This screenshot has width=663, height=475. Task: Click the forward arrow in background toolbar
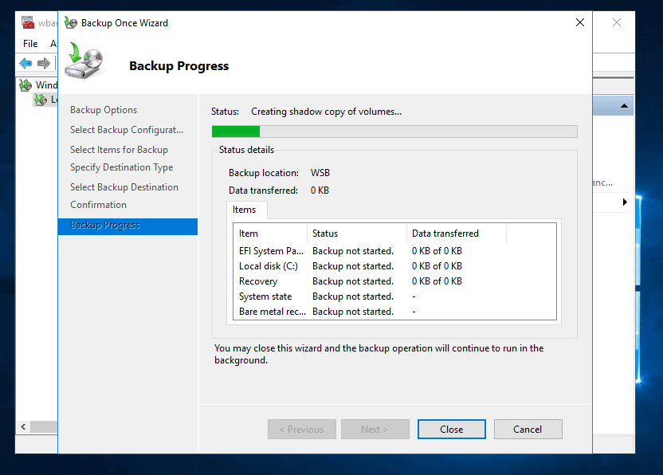[44, 63]
